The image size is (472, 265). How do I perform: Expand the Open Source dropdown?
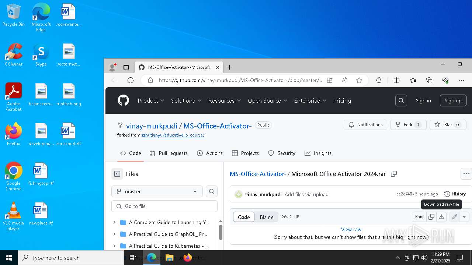click(267, 100)
